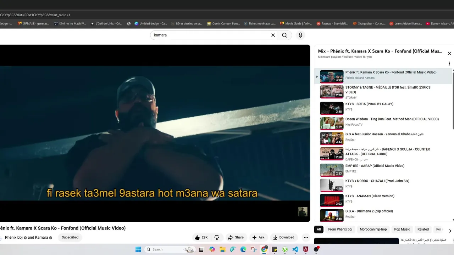The height and width of the screenshot is (255, 454).
Task: Click channel watermark in video corner
Action: tap(303, 211)
